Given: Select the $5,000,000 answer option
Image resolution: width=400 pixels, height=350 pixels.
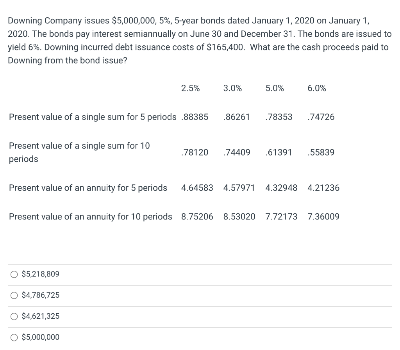Looking at the screenshot, I should pos(14,337).
